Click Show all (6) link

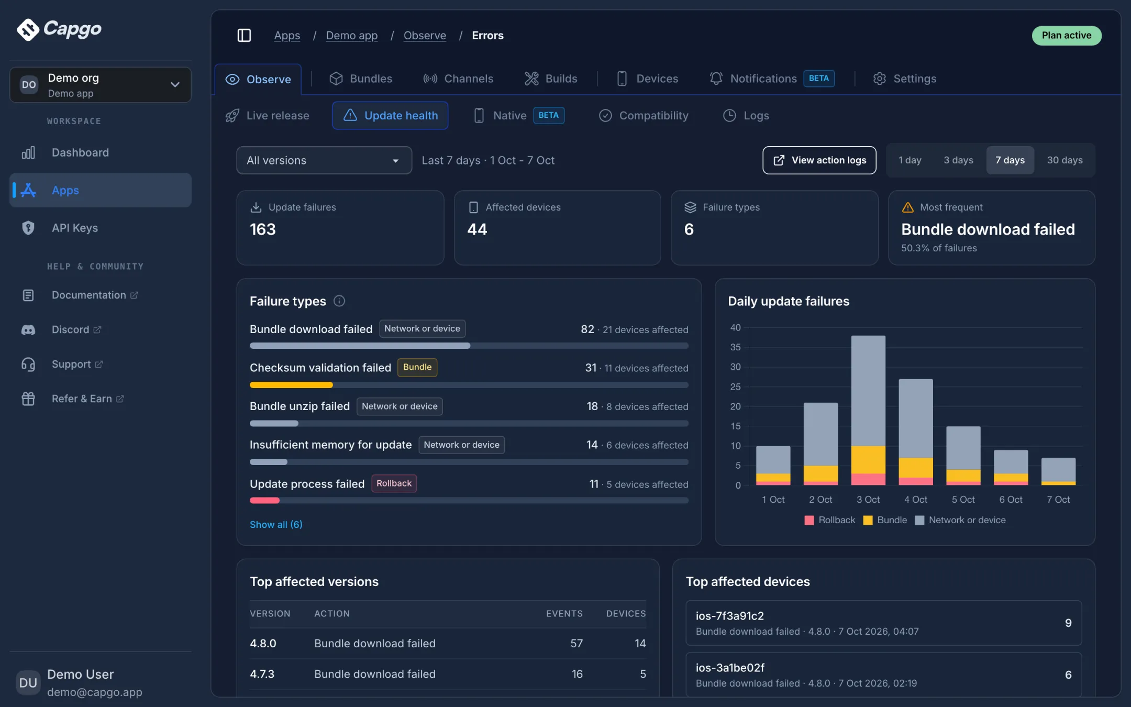[276, 524]
